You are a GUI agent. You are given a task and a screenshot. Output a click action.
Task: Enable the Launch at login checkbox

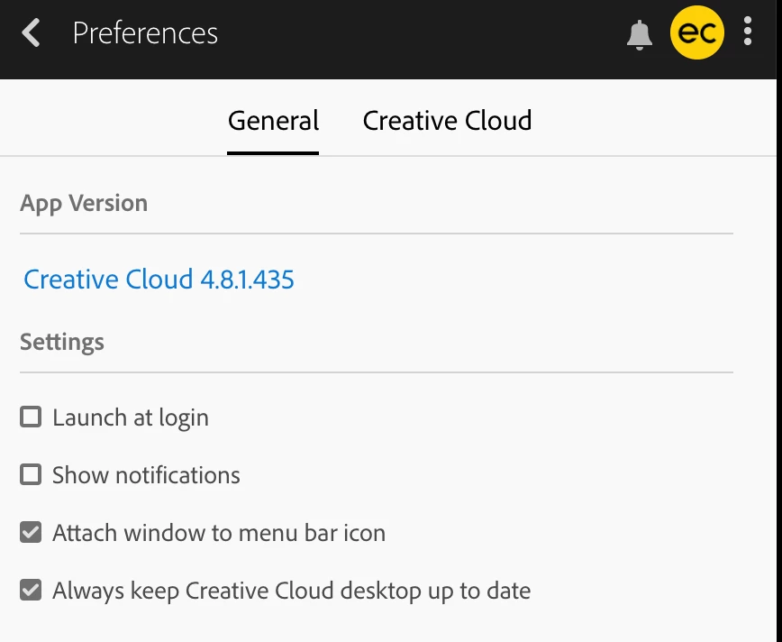point(31,417)
